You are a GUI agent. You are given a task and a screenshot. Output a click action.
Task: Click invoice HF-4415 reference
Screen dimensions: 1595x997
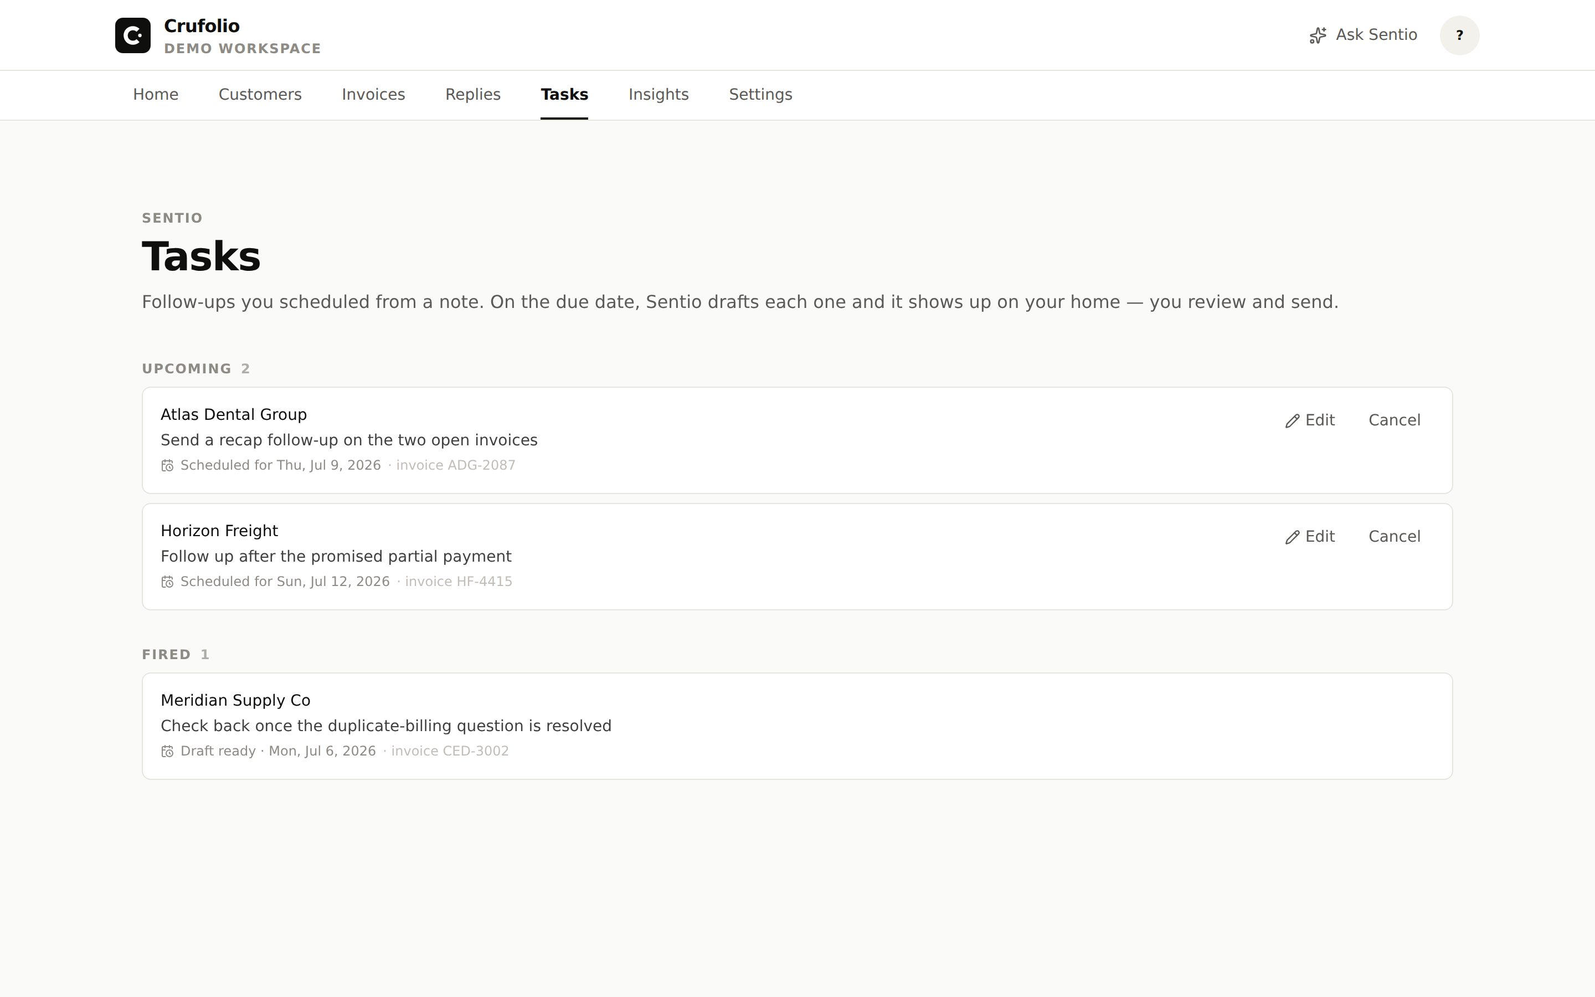pyautogui.click(x=458, y=581)
